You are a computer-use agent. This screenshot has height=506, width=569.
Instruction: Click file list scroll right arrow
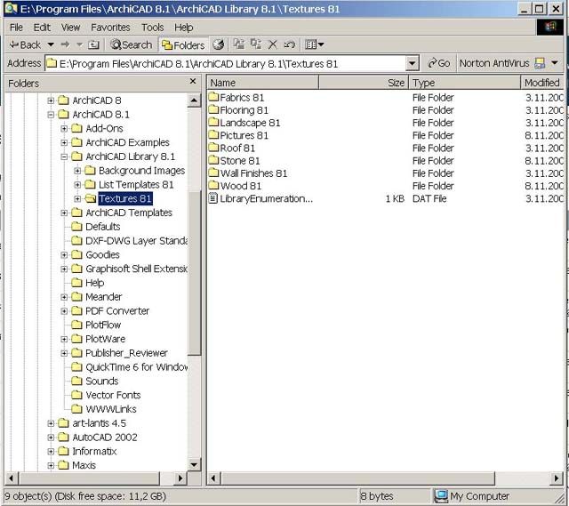[x=557, y=478]
